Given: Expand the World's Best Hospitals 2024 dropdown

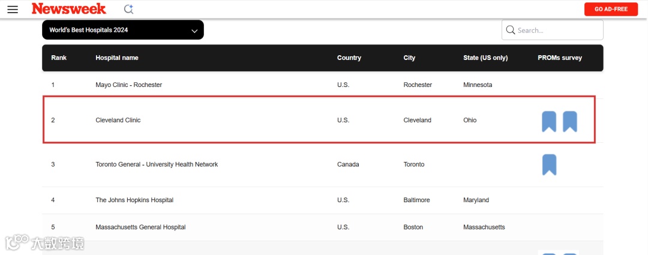Looking at the screenshot, I should point(123,30).
